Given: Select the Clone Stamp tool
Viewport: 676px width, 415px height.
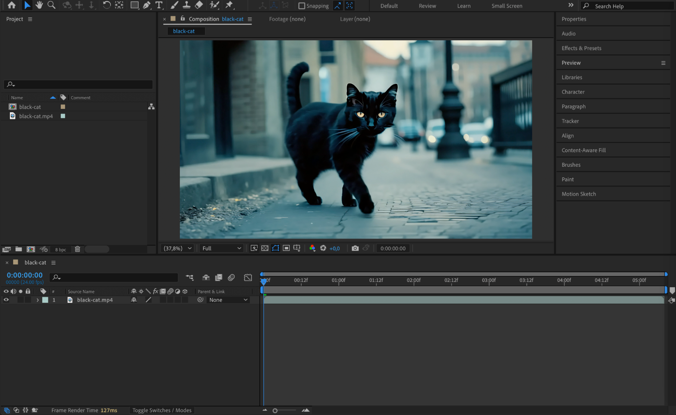Looking at the screenshot, I should 186,5.
